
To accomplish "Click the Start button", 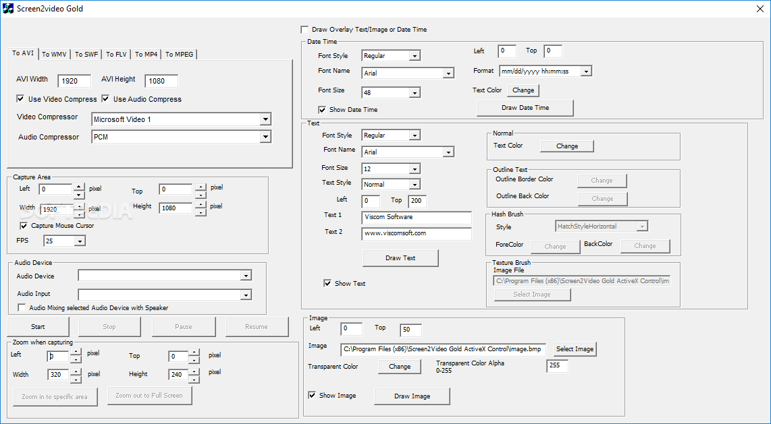I will [38, 327].
